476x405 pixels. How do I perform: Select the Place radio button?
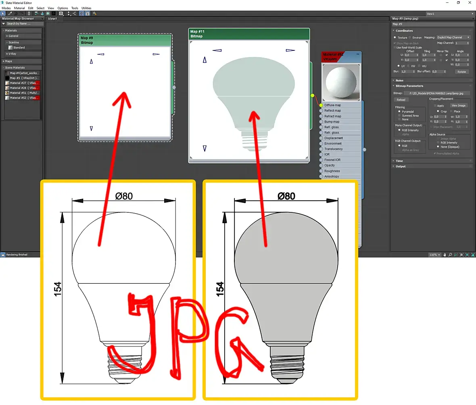tap(451, 111)
